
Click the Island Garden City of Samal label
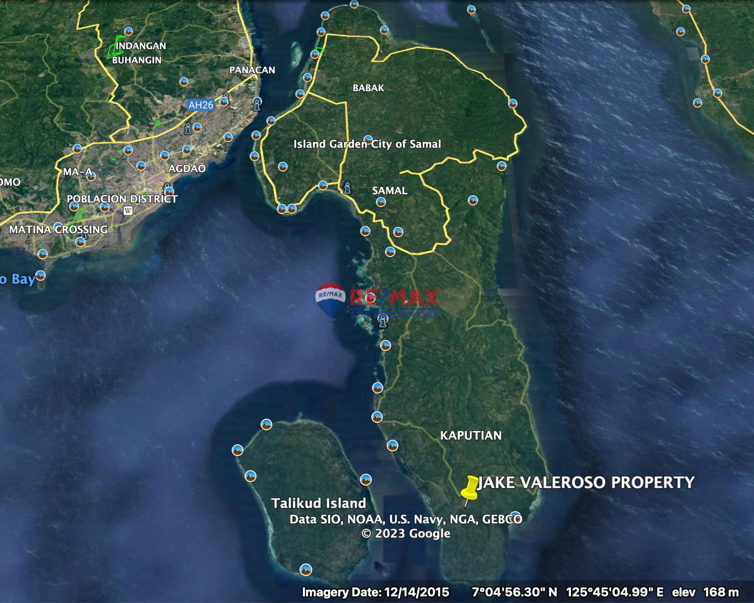coord(367,144)
